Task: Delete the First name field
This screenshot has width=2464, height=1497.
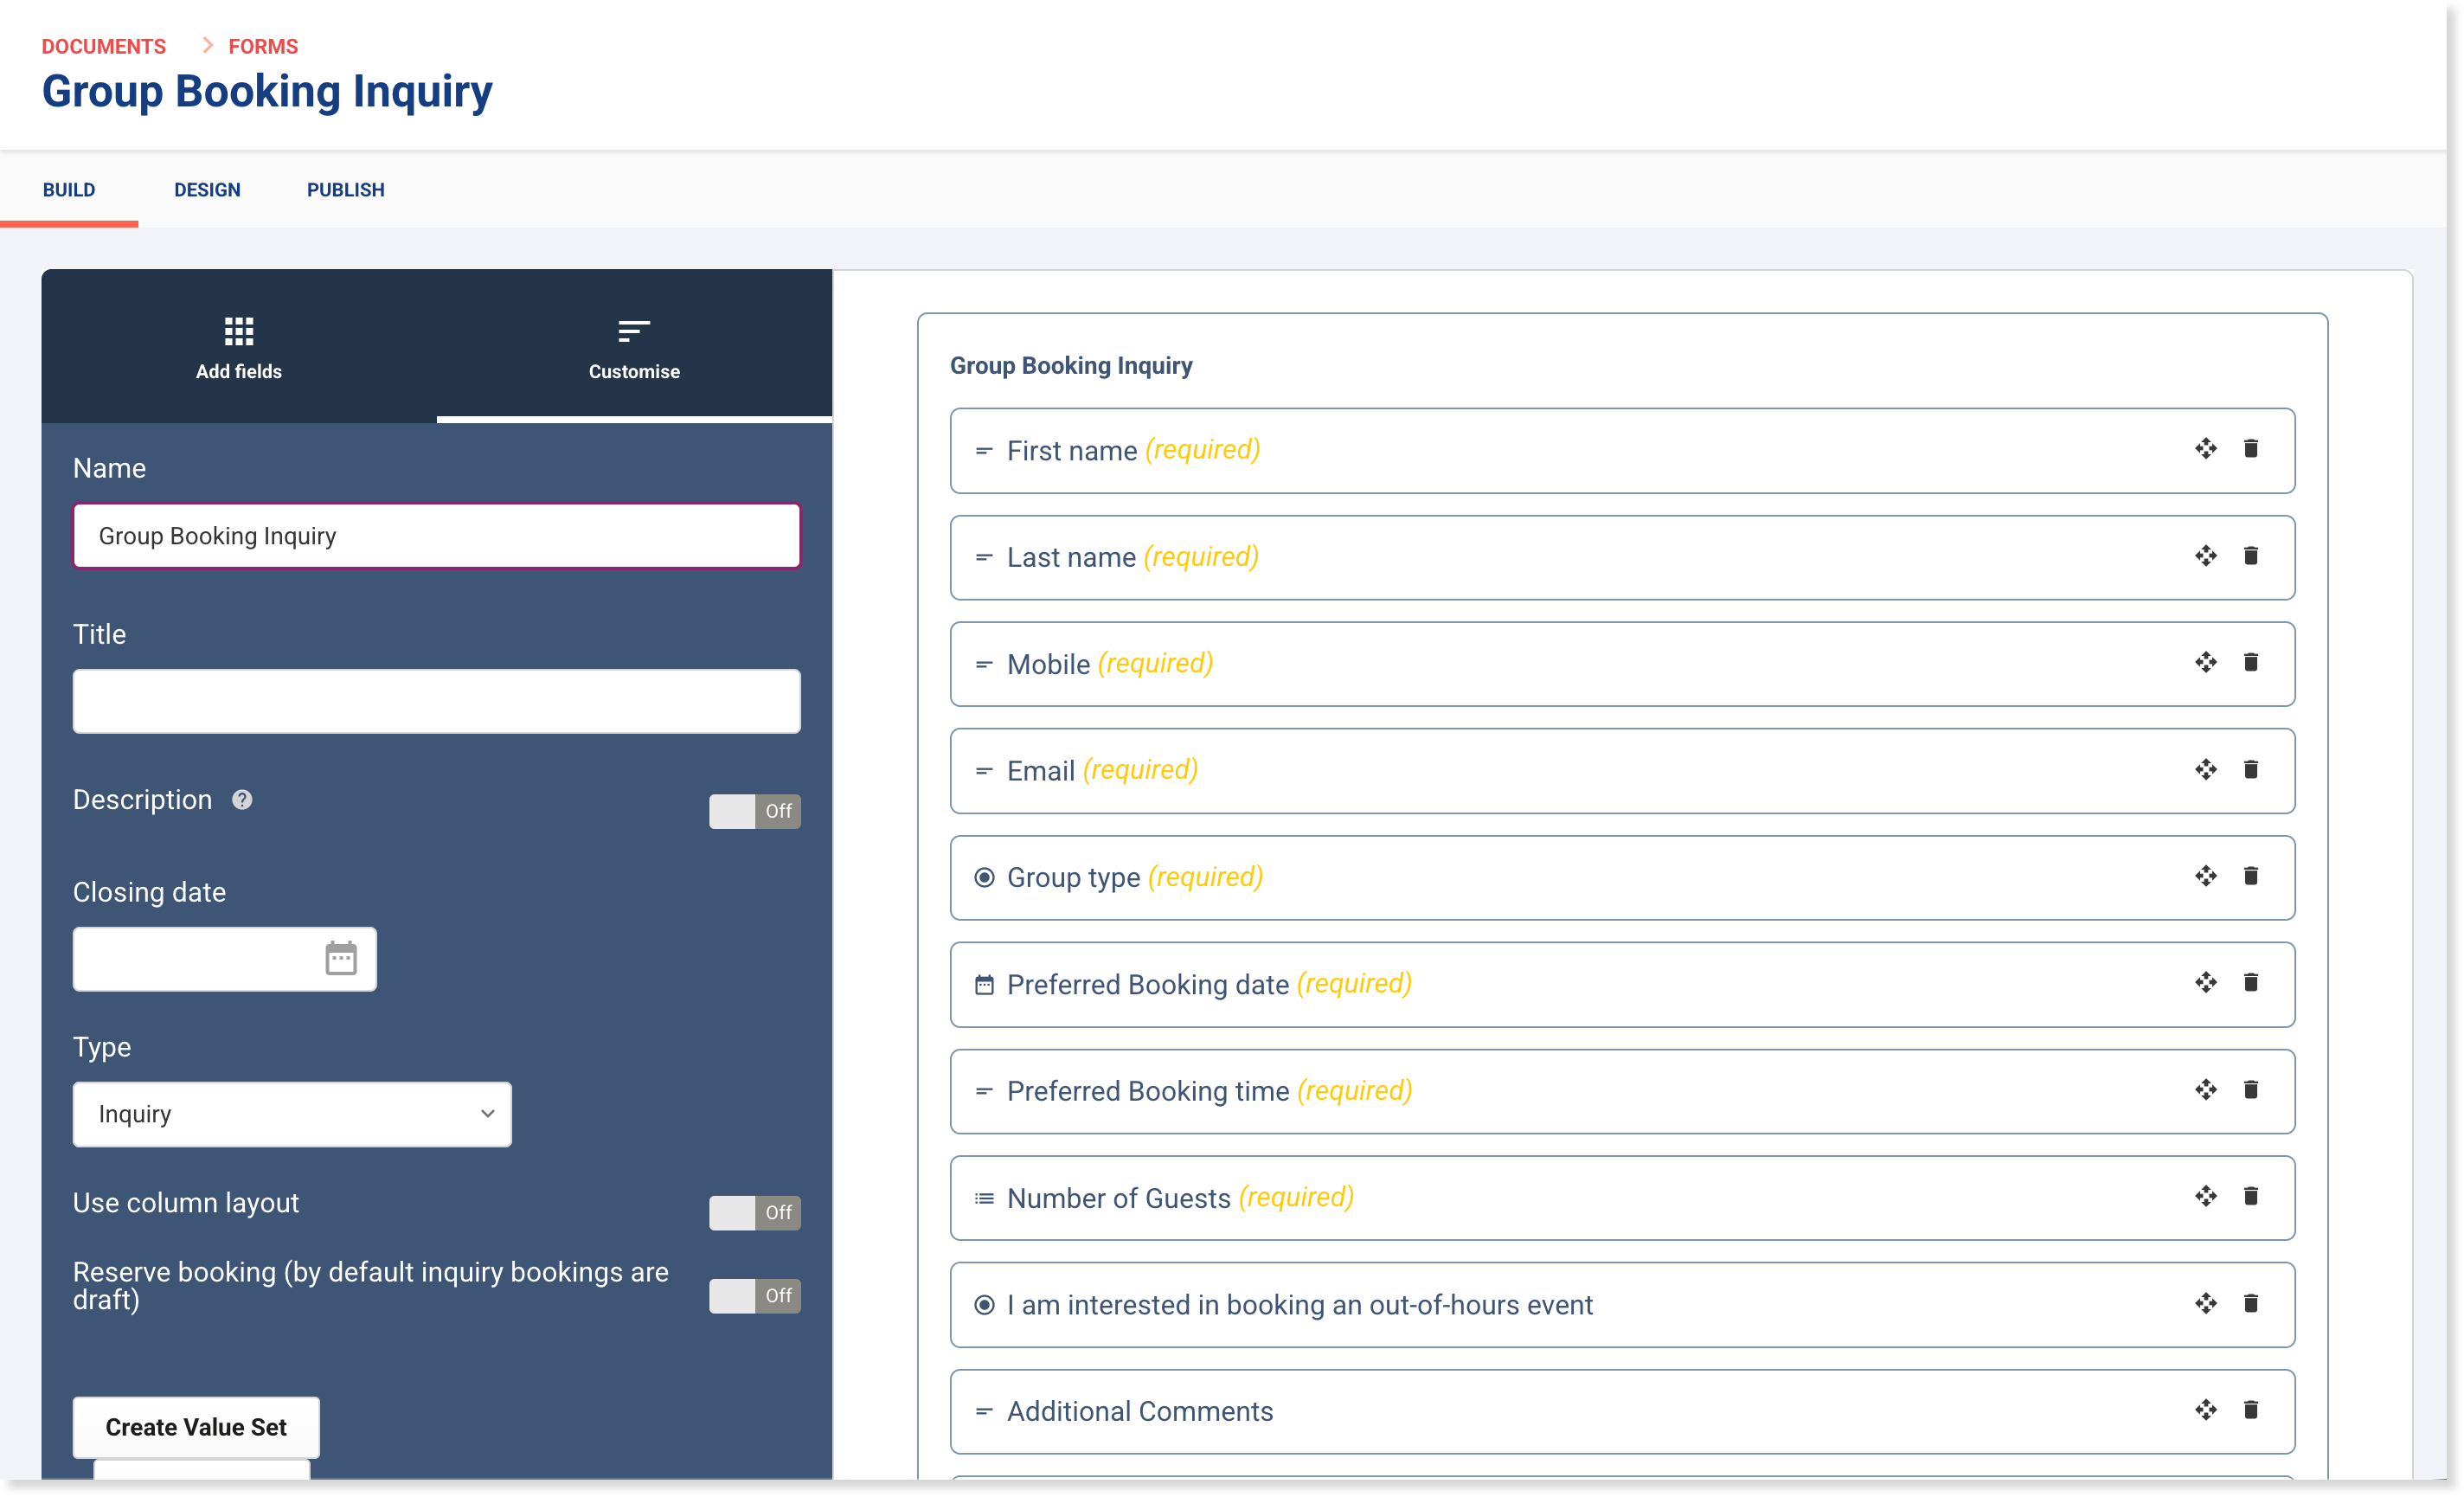Action: (2250, 449)
